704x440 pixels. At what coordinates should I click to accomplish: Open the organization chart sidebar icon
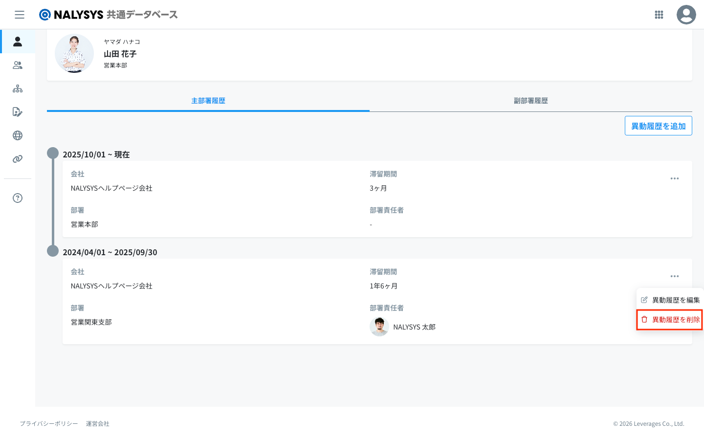[x=18, y=88]
